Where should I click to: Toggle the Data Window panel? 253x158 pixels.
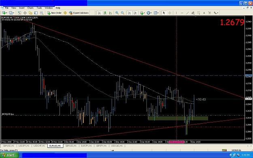(x=25, y=13)
